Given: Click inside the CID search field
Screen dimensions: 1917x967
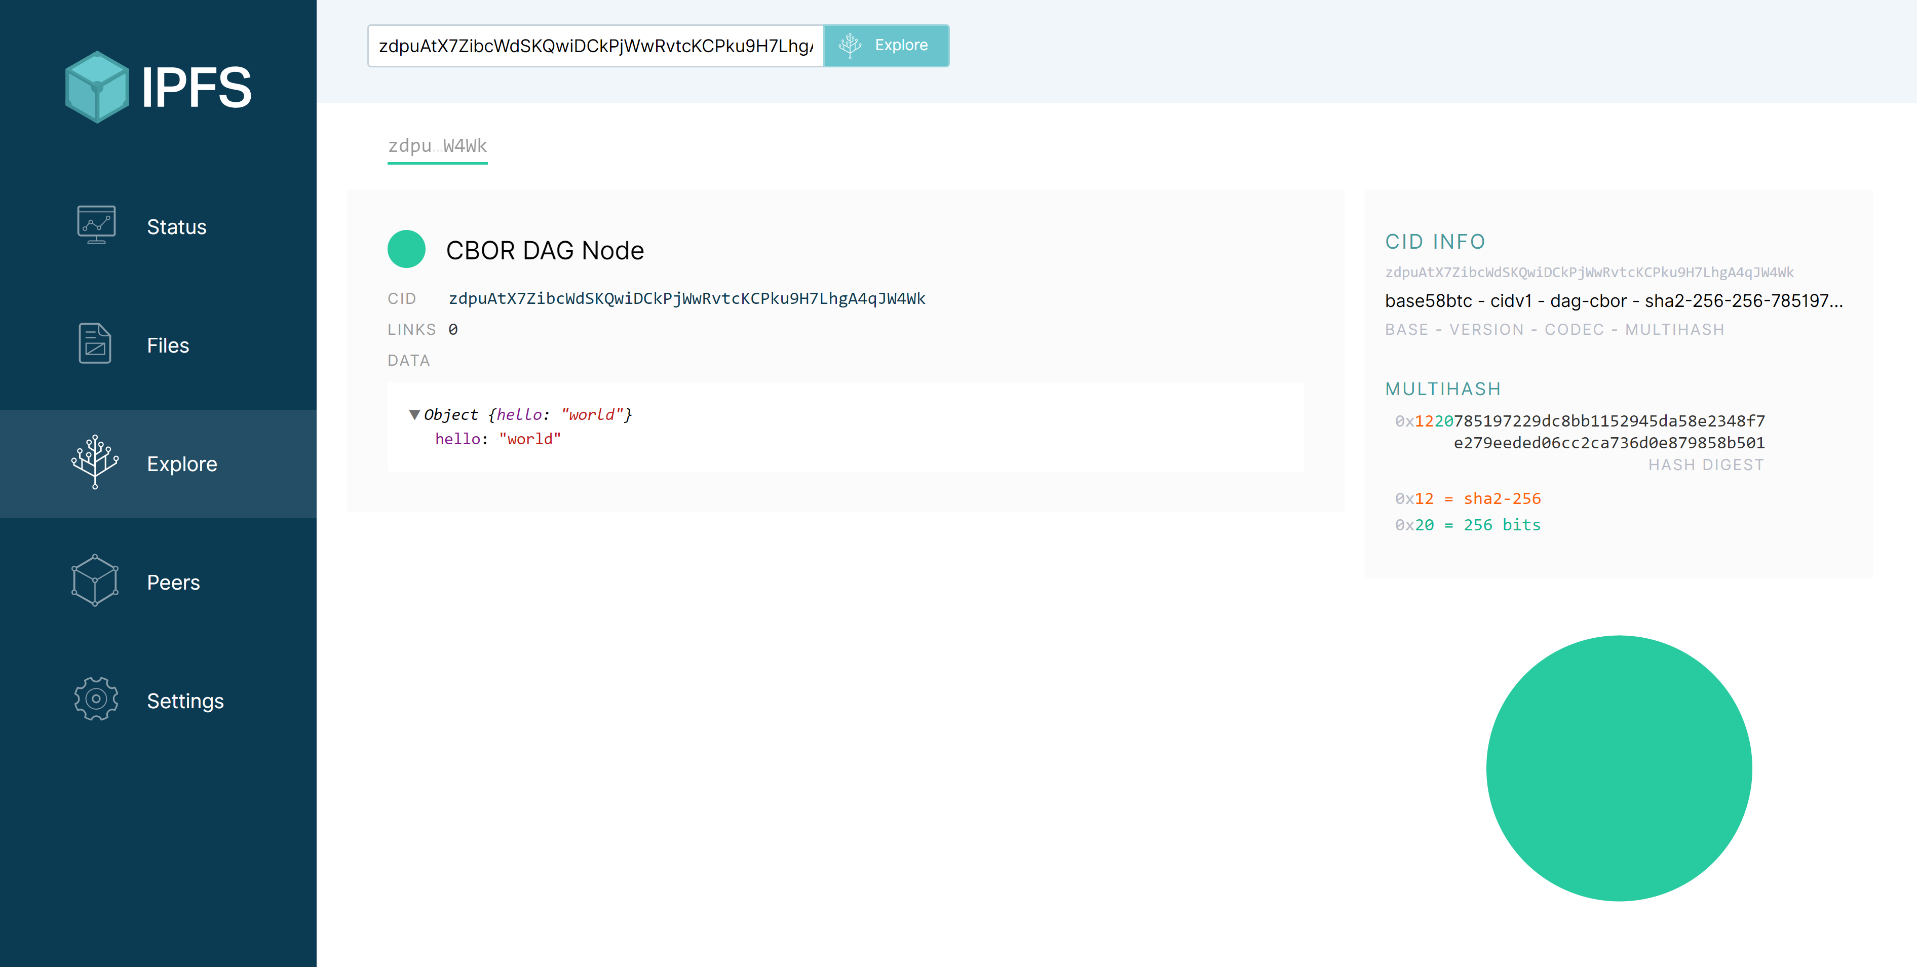Looking at the screenshot, I should [592, 46].
